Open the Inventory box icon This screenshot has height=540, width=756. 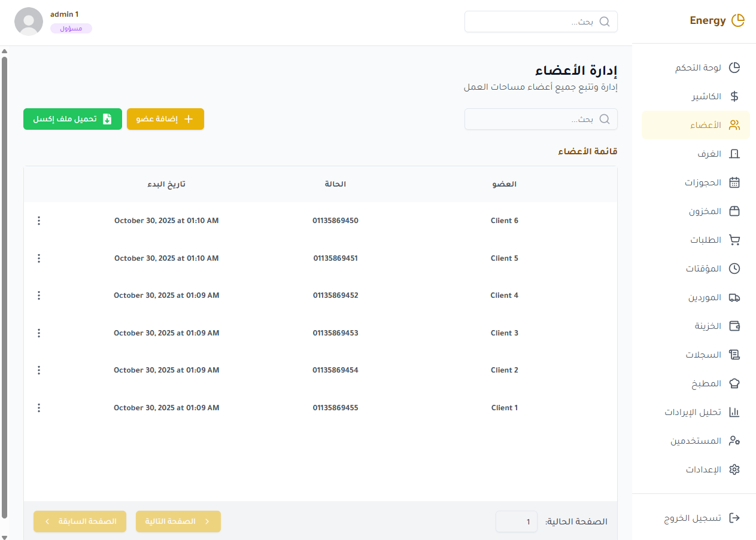734,211
